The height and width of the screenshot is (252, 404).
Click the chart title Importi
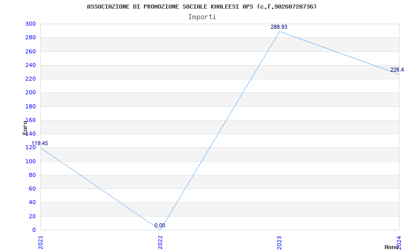202,17
